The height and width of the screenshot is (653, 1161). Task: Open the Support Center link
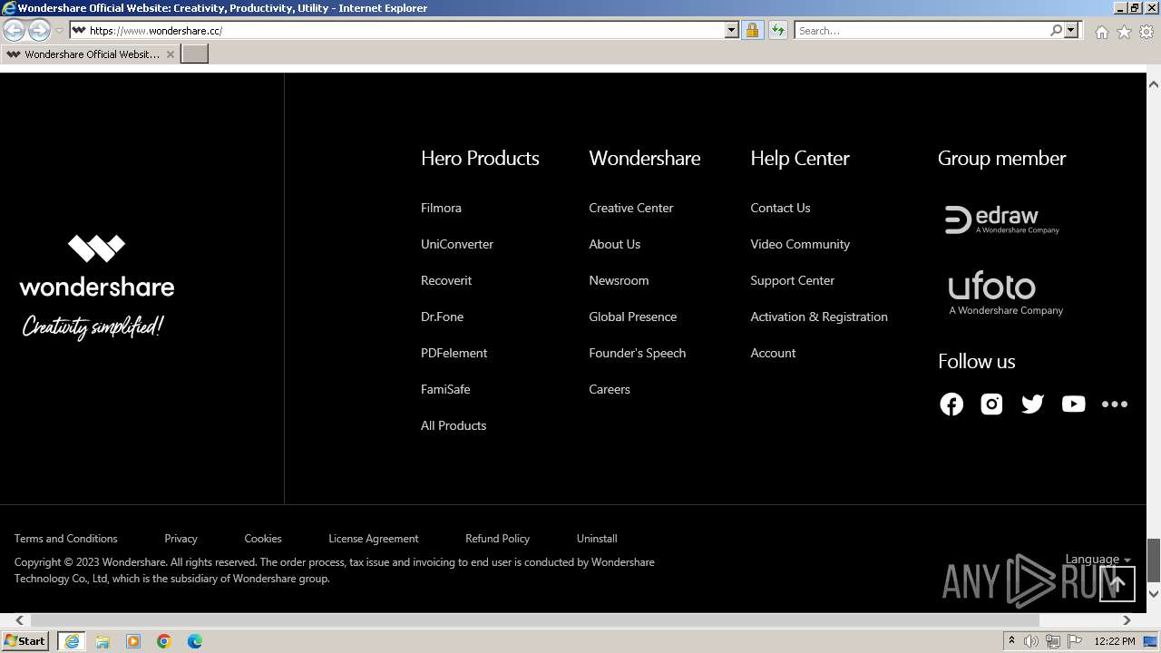792,280
